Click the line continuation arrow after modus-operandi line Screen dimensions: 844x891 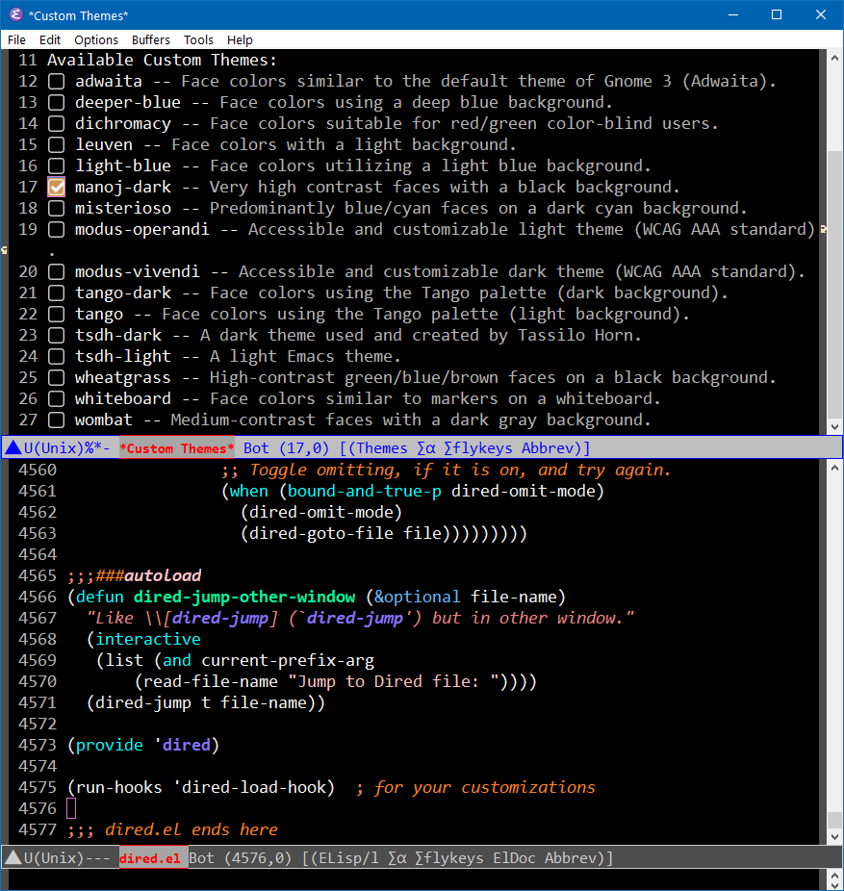point(823,230)
